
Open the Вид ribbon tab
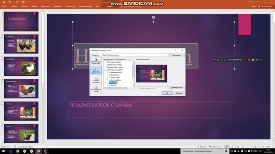click(x=98, y=6)
